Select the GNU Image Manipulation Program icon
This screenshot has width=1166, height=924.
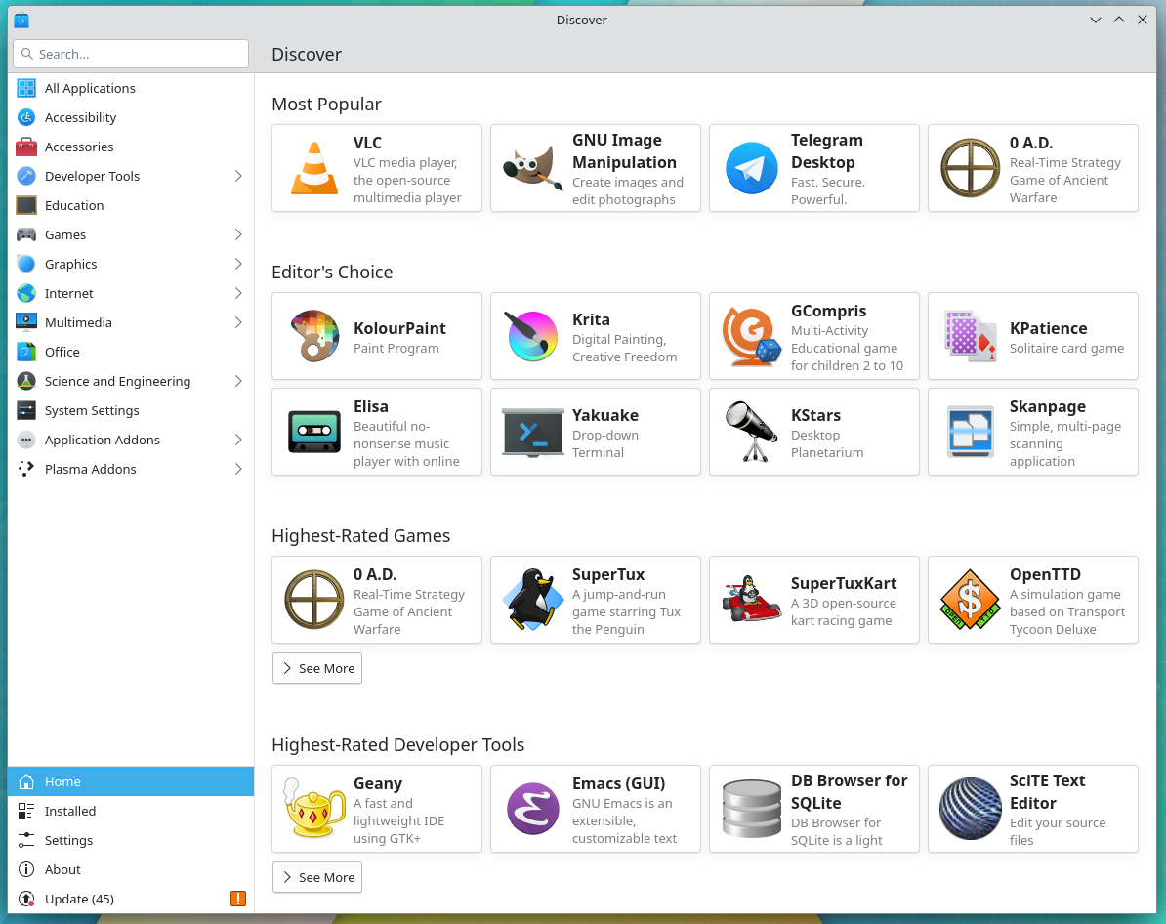532,168
